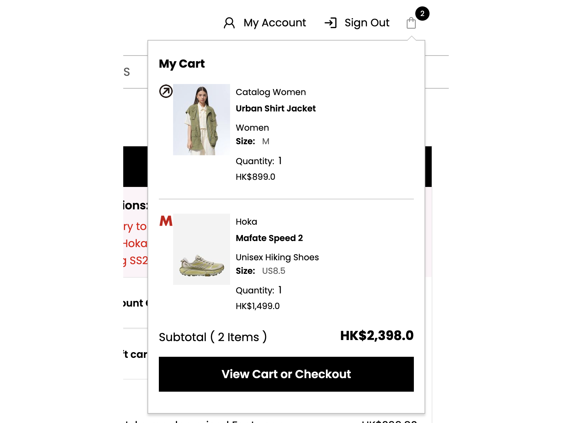Click the HK$1,499.0 item price
The height and width of the screenshot is (423, 572).
coord(258,306)
